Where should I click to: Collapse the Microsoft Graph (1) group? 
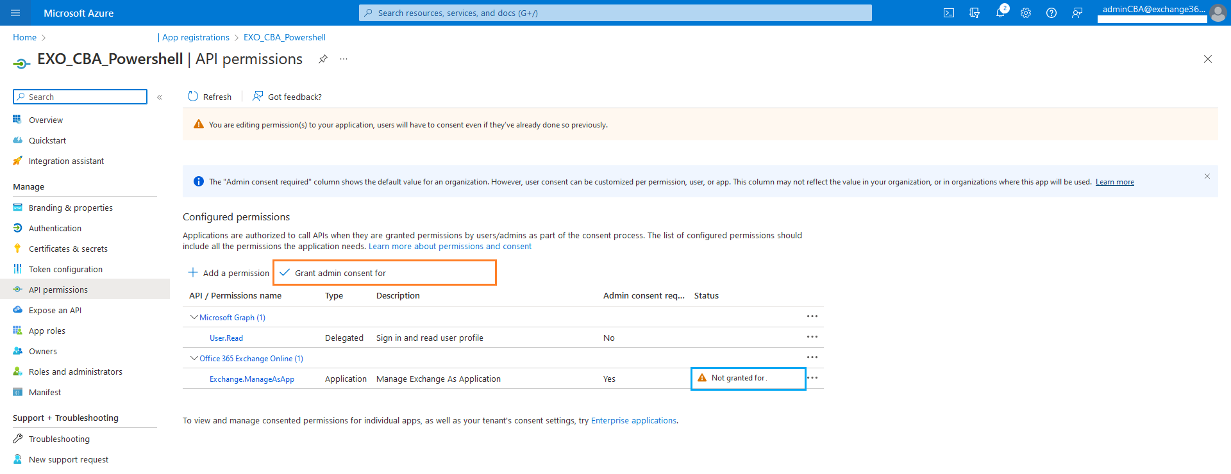pos(194,317)
